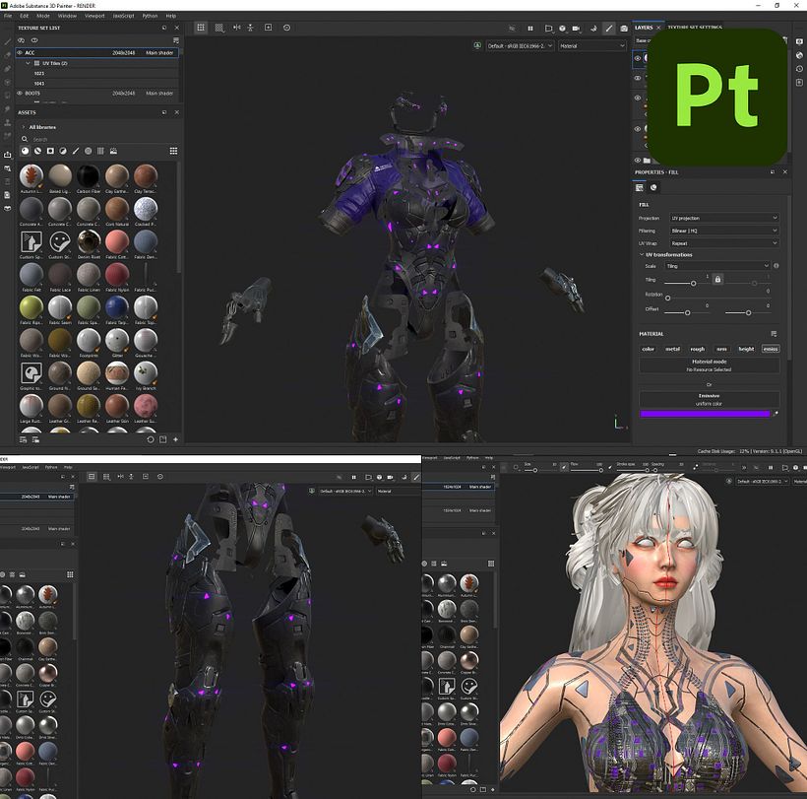This screenshot has width=807, height=799.
Task: Filter assets by Materials sphere icon
Action: (x=25, y=151)
